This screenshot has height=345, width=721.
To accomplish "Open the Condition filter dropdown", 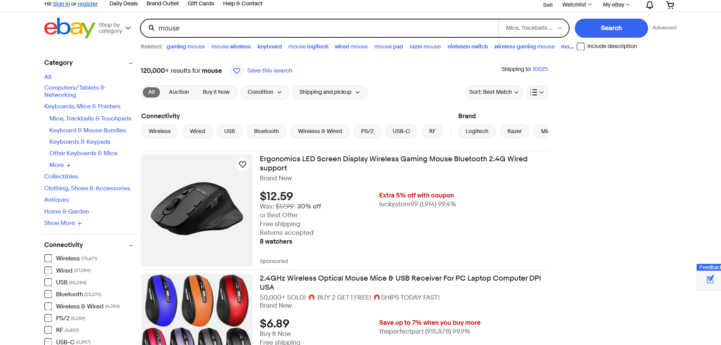I will [264, 92].
